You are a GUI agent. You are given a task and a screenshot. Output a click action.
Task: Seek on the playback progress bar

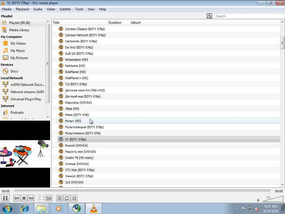(x=142, y=191)
